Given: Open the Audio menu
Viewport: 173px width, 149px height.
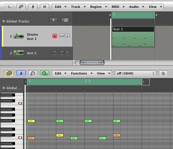Looking at the screenshot, I should click(x=136, y=7).
